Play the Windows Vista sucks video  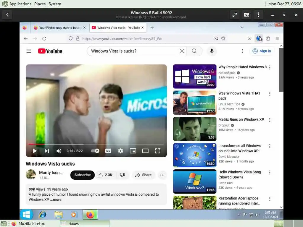point(35,151)
